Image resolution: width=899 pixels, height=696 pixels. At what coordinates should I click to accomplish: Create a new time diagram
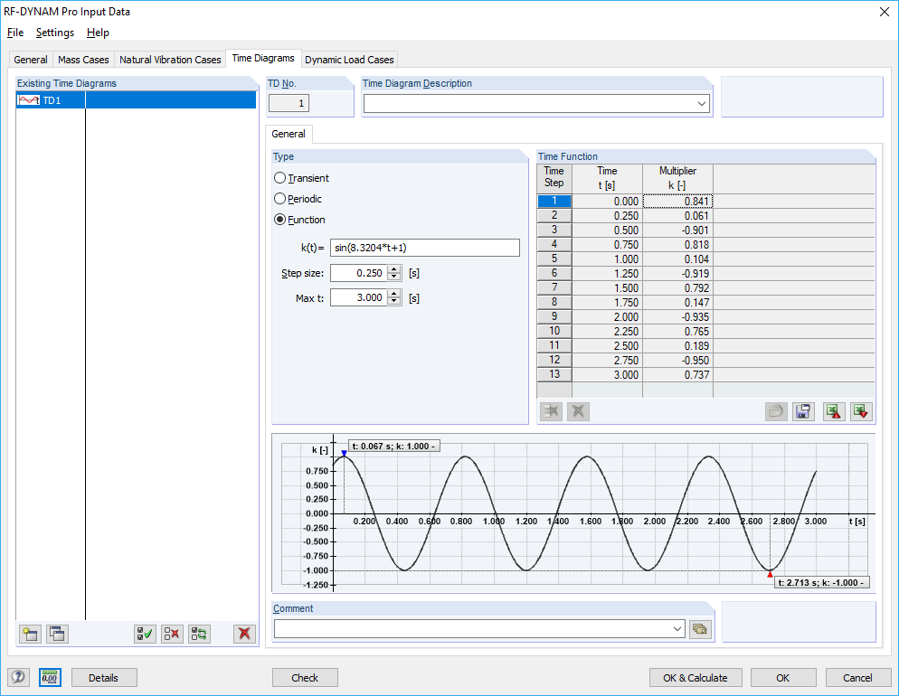click(x=30, y=634)
